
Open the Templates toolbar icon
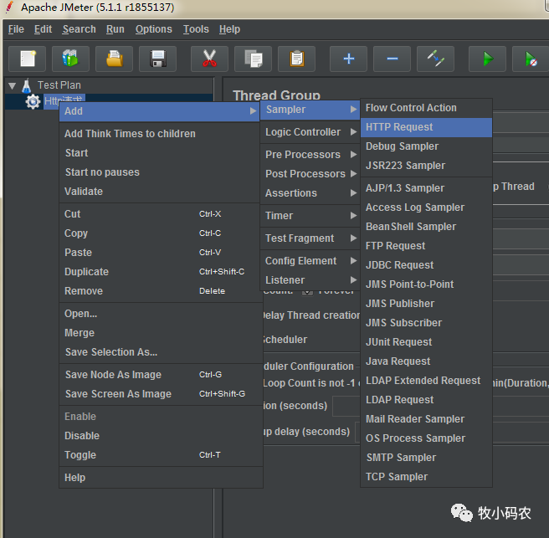click(x=70, y=59)
